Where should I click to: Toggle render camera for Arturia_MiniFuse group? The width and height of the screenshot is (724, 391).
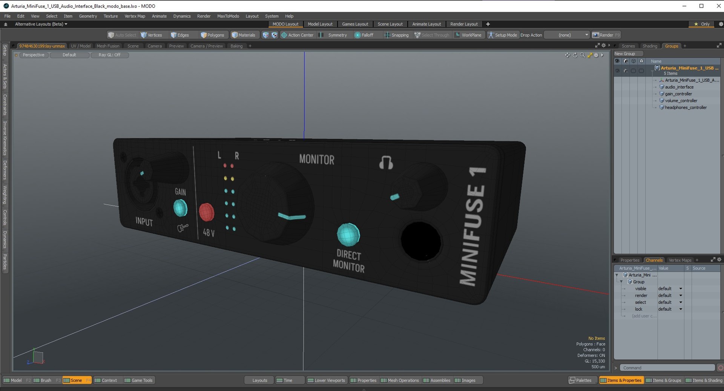[626, 71]
